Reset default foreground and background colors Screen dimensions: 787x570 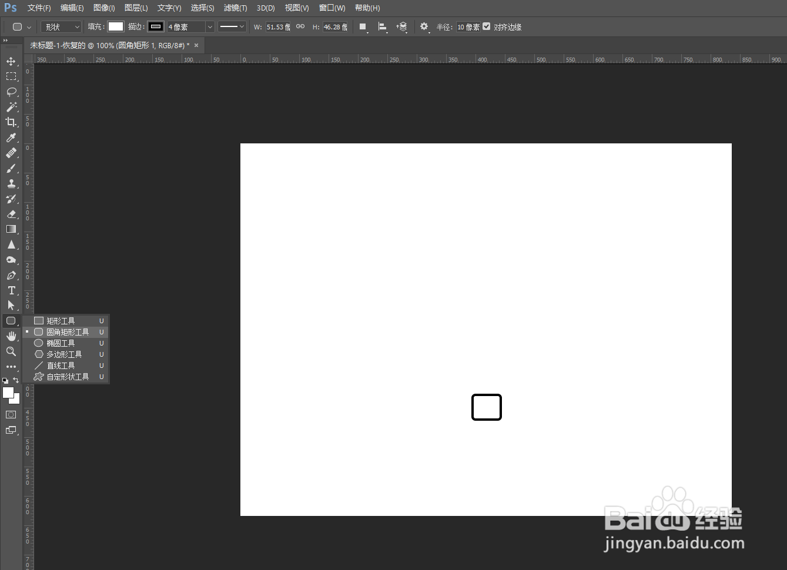(5, 380)
